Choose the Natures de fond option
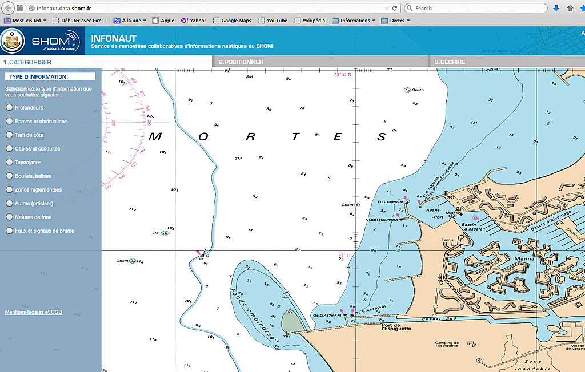This screenshot has width=585, height=372. click(9, 217)
